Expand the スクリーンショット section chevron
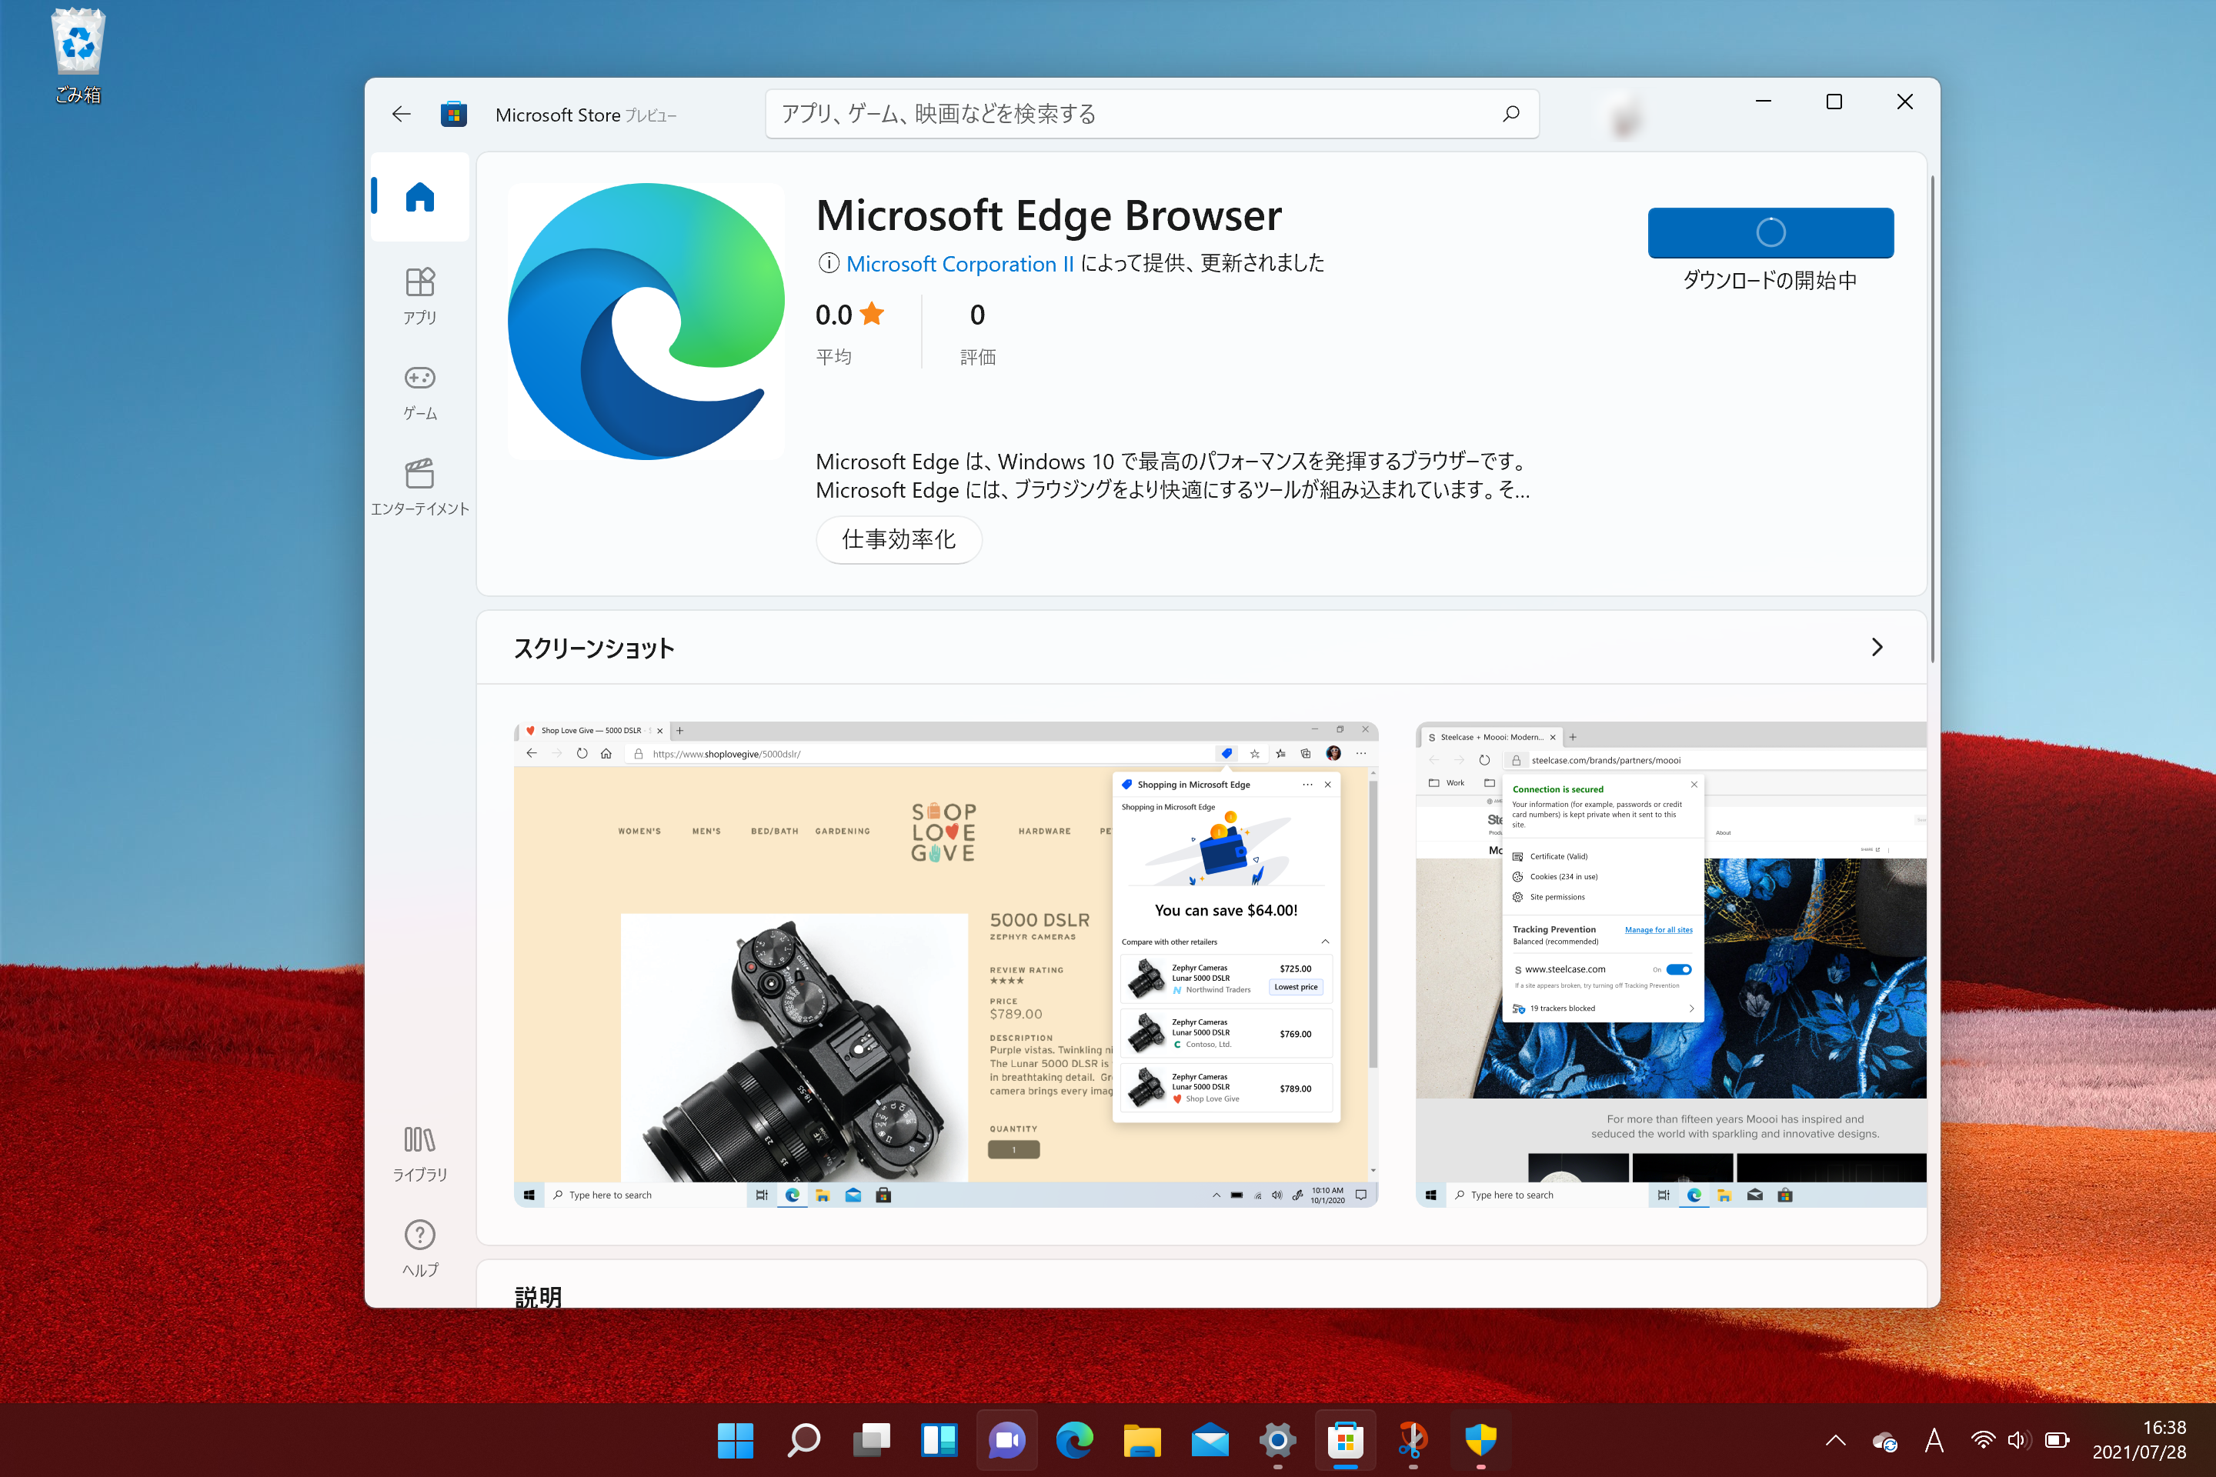Screen dimensions: 2216x1477 1877,647
